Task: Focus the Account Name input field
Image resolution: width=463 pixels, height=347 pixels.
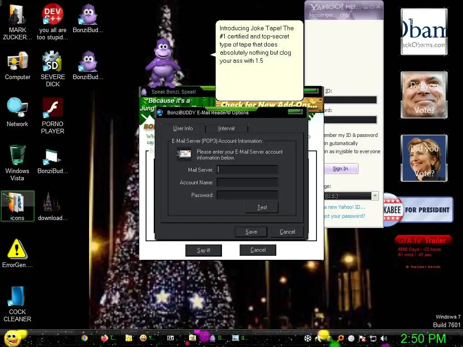Action: 247,183
